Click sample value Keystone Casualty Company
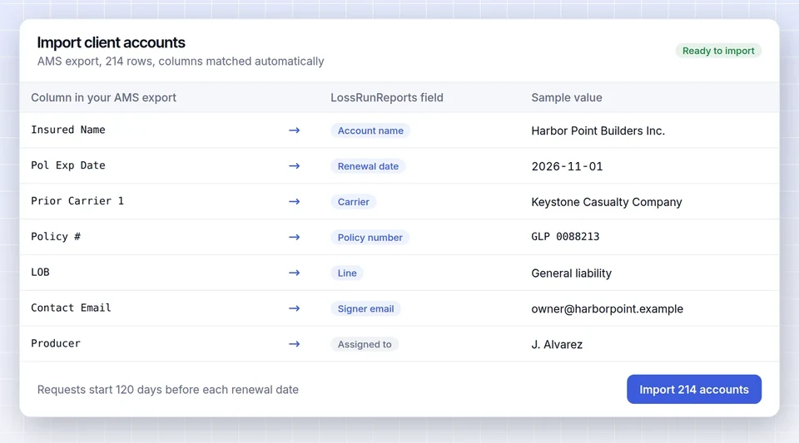 click(607, 202)
